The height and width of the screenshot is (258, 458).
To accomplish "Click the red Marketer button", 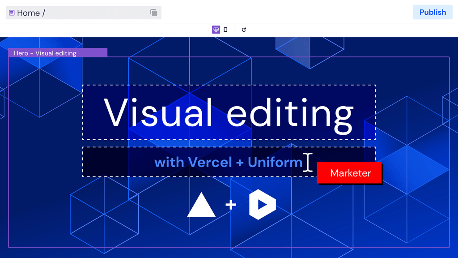I will point(349,173).
